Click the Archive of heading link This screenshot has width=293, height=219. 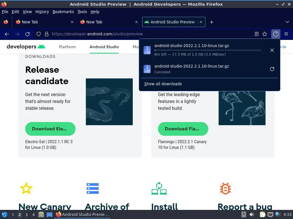click(107, 206)
